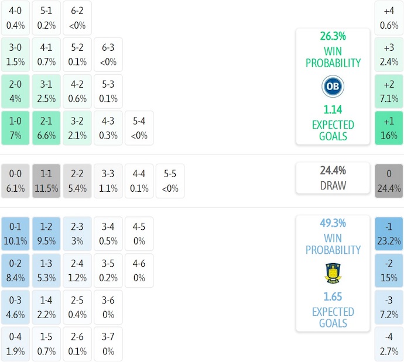Select the 1-2 away win tile
Viewport: 404px width, 362px height.
[x=47, y=233]
